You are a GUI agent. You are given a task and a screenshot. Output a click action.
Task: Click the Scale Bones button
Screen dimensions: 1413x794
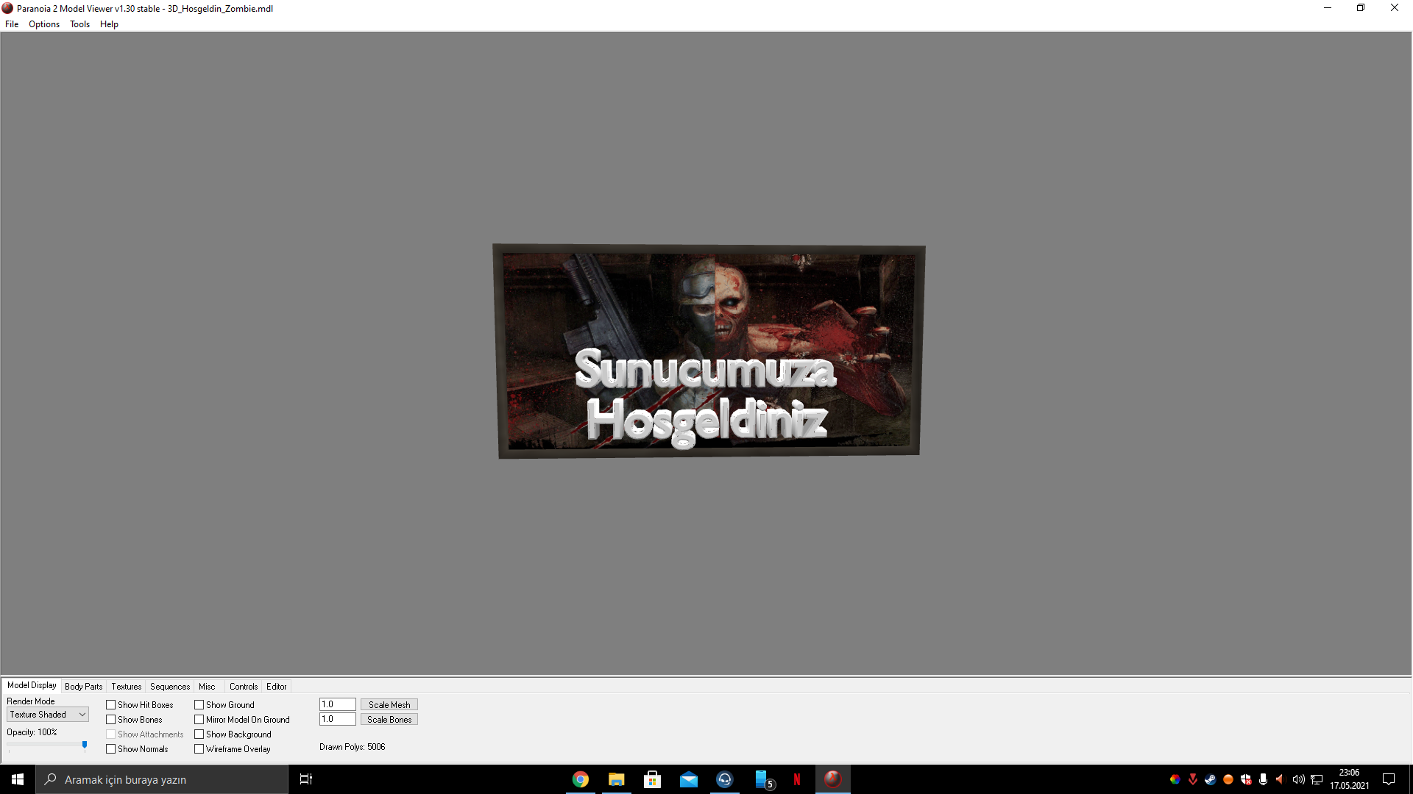pyautogui.click(x=389, y=720)
